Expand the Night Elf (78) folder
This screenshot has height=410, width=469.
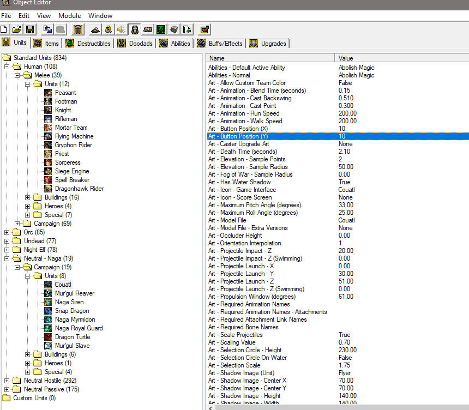coord(8,250)
